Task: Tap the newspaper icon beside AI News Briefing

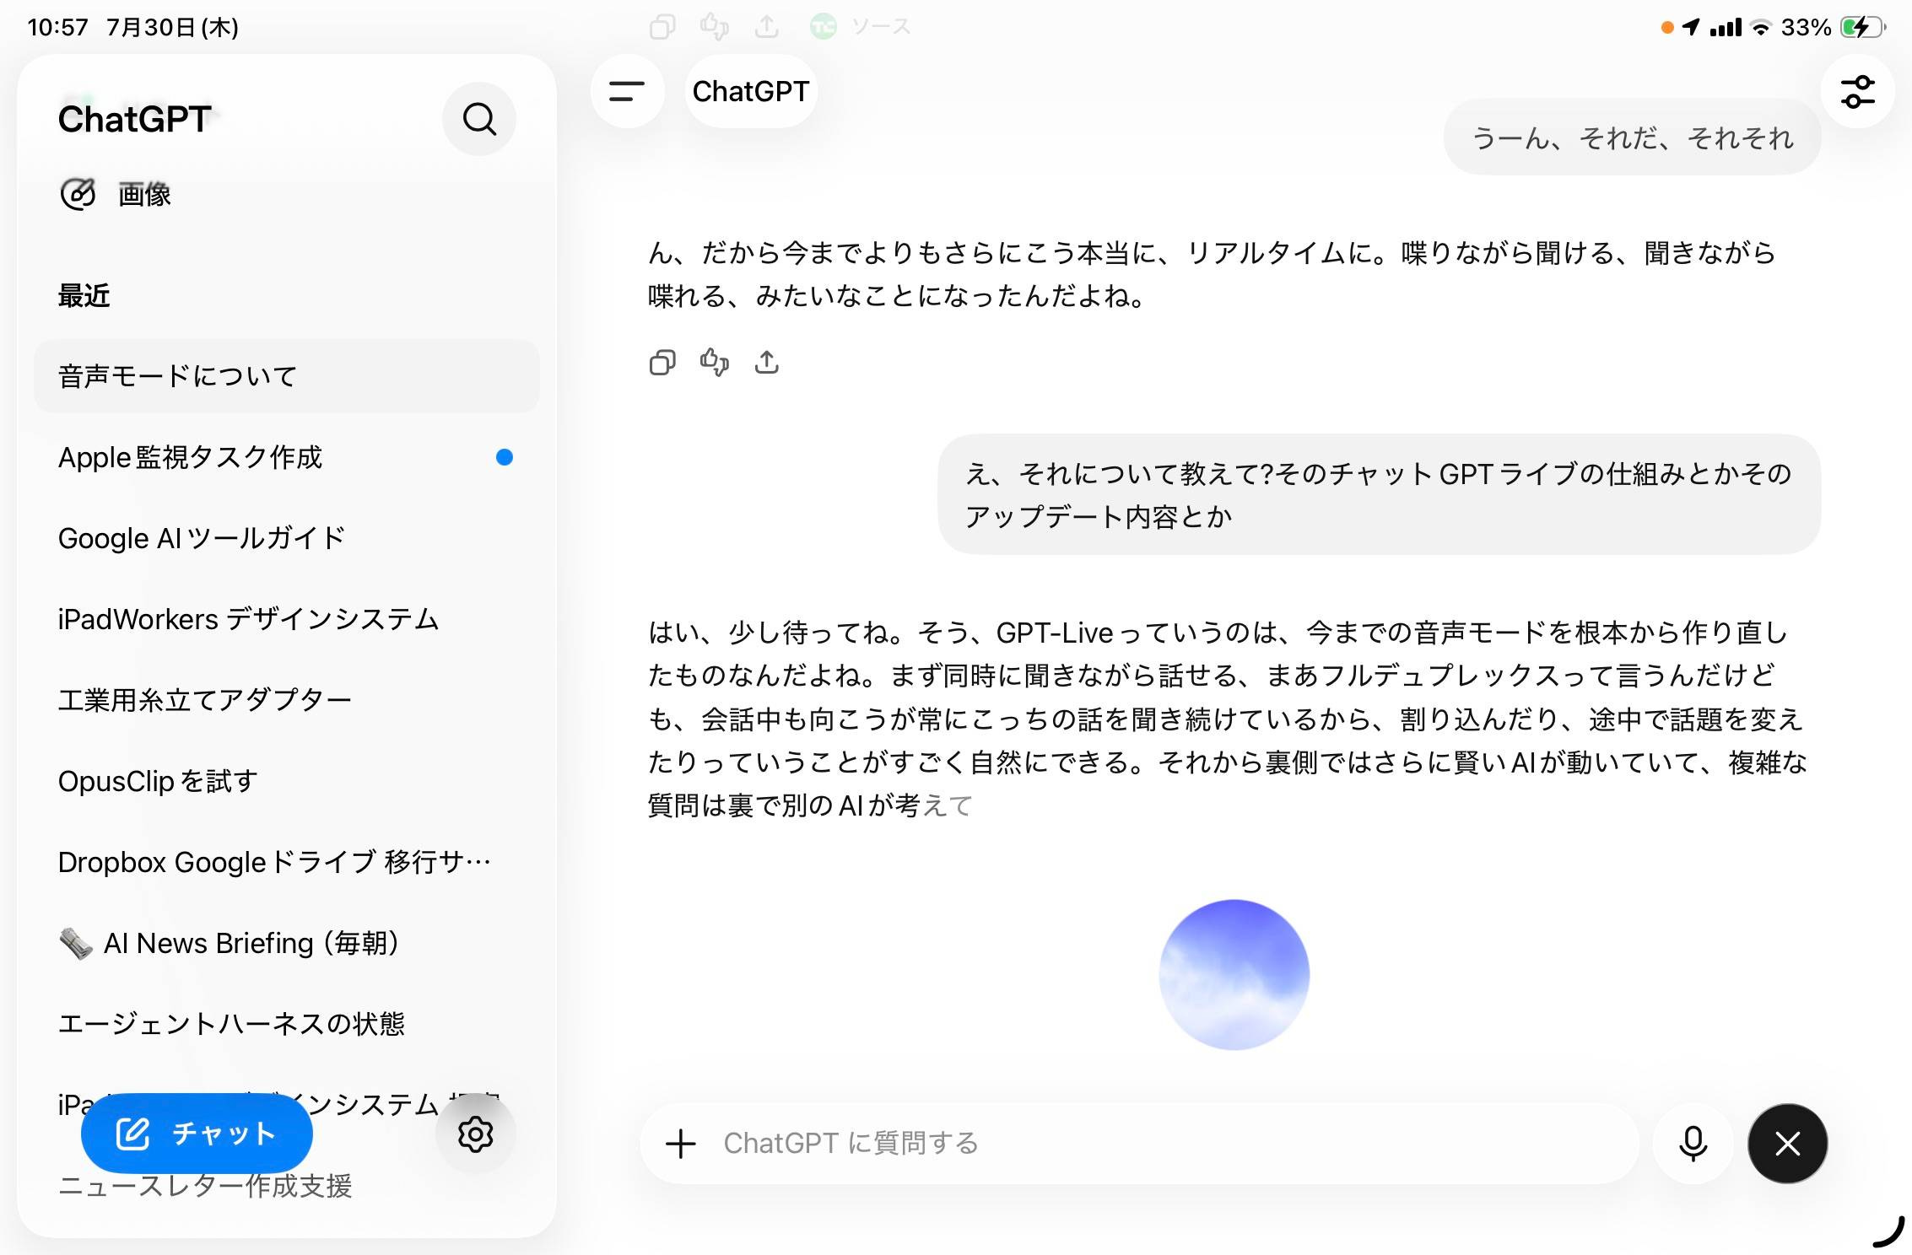Action: pos(76,943)
